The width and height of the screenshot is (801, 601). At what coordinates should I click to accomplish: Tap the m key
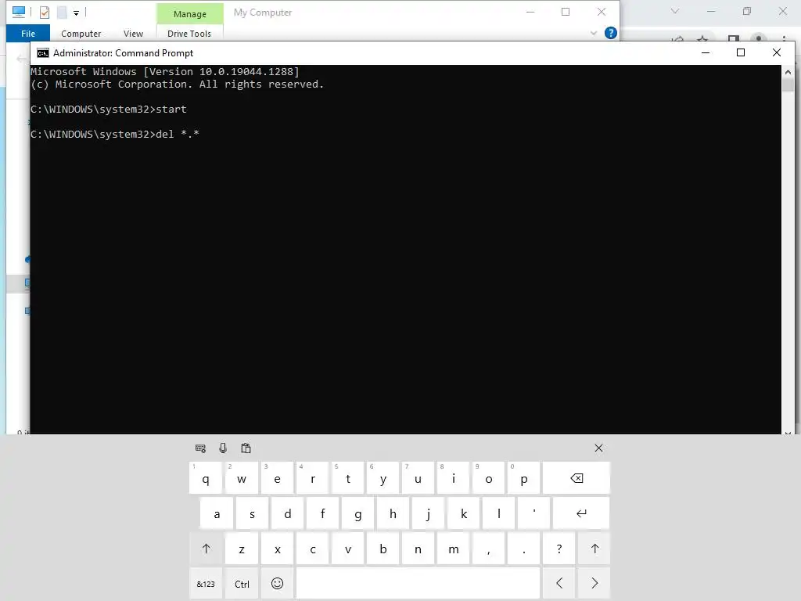click(x=453, y=549)
